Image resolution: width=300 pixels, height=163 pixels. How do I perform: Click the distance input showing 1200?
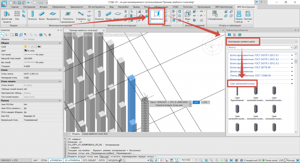click(196, 102)
